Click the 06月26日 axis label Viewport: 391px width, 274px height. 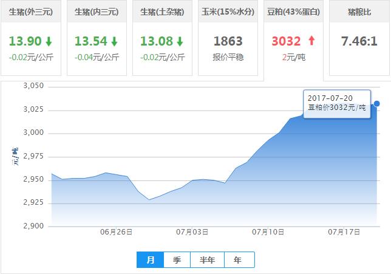[x=116, y=232]
